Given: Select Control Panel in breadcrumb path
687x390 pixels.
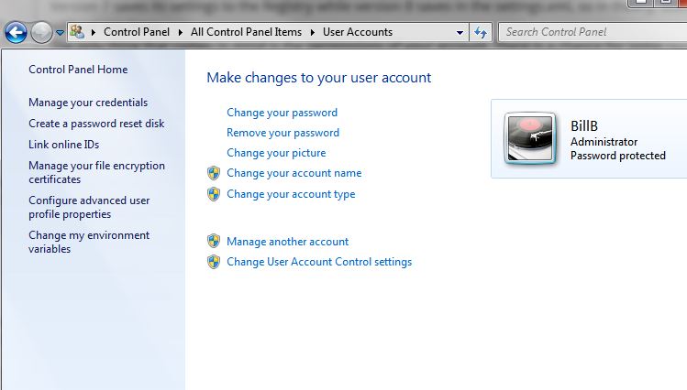Looking at the screenshot, I should click(x=136, y=32).
